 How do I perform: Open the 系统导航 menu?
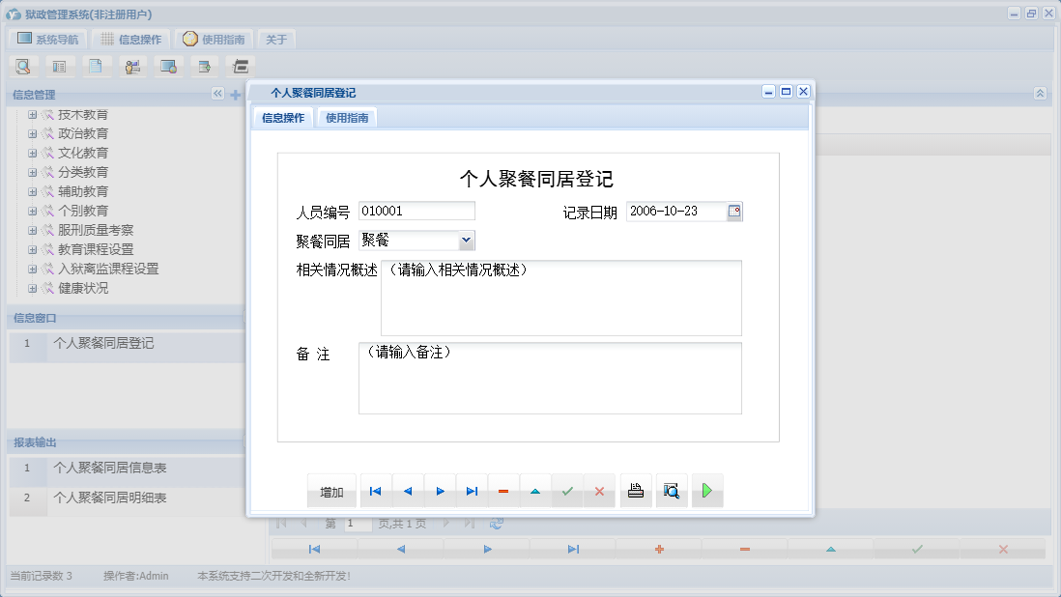pyautogui.click(x=46, y=39)
